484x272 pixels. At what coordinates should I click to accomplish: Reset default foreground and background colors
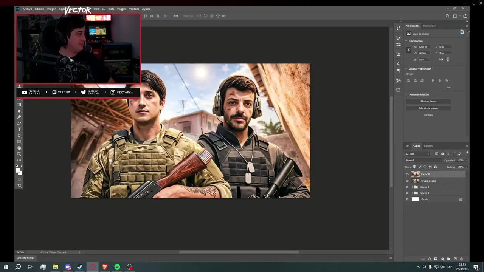pos(17,166)
